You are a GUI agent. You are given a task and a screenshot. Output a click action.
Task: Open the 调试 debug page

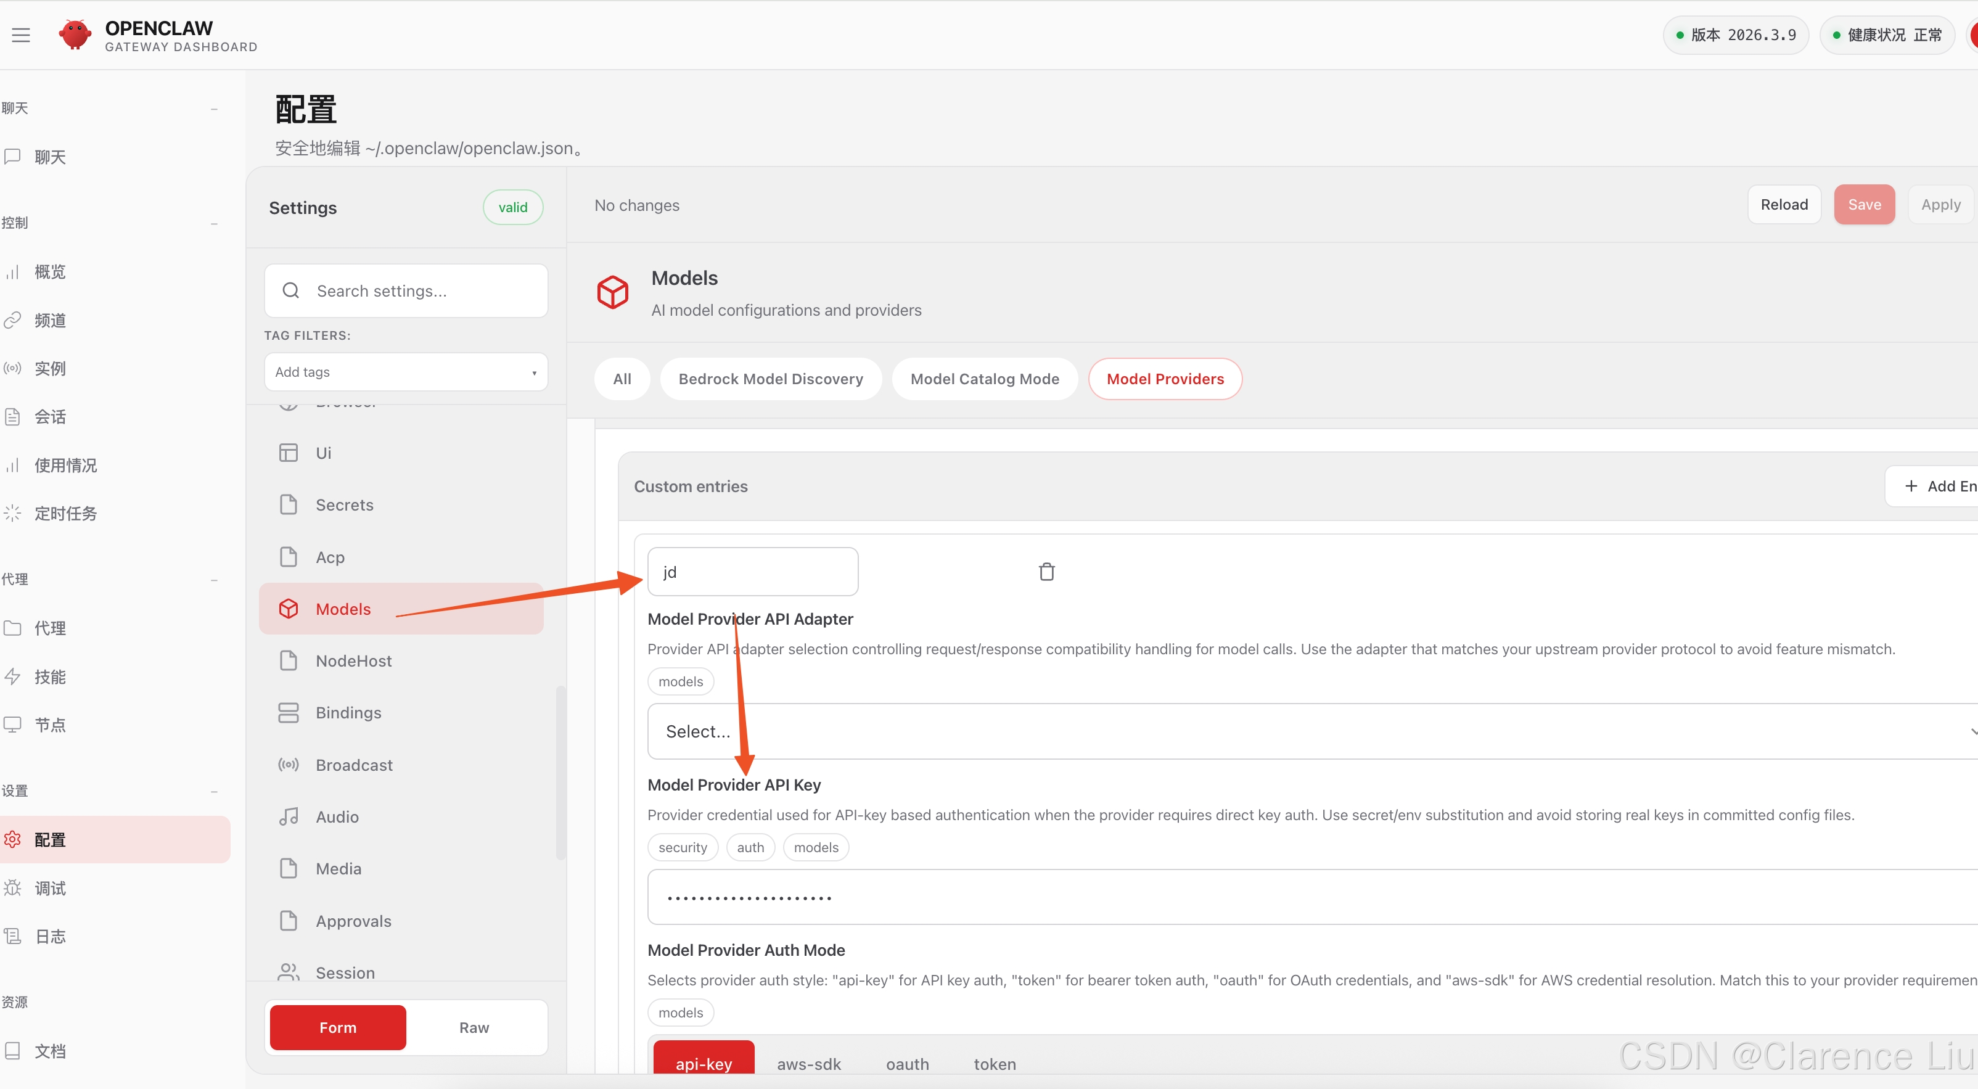coord(50,888)
